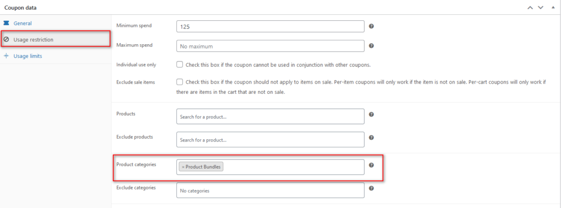Screen dimensions: 561x208
Task: Collapse the Coupon data panel toggle triangle
Action: point(553,7)
